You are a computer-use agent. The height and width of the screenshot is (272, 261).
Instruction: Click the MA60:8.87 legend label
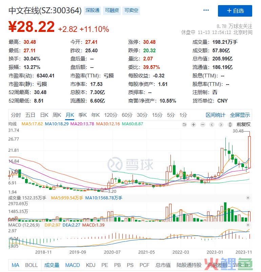click(133, 124)
